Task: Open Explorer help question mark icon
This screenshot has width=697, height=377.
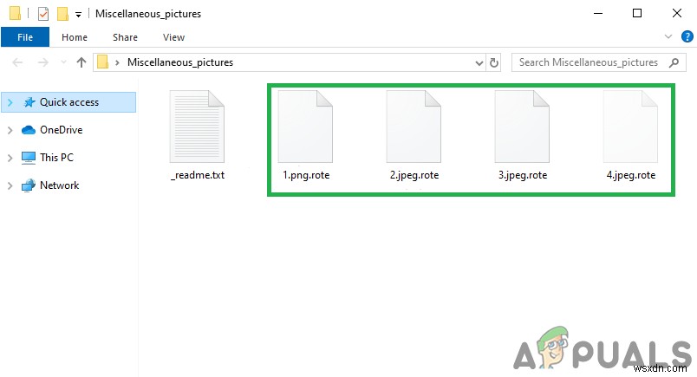Action: pos(687,36)
